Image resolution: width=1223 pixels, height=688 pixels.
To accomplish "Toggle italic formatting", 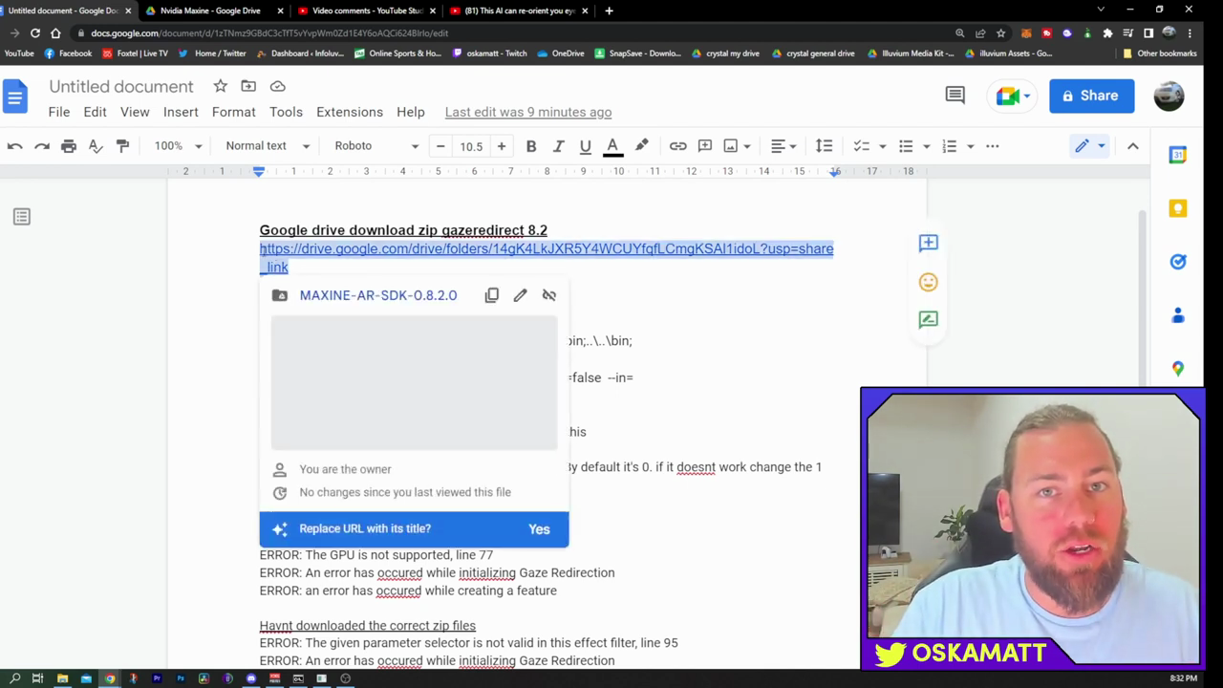I will coord(558,146).
